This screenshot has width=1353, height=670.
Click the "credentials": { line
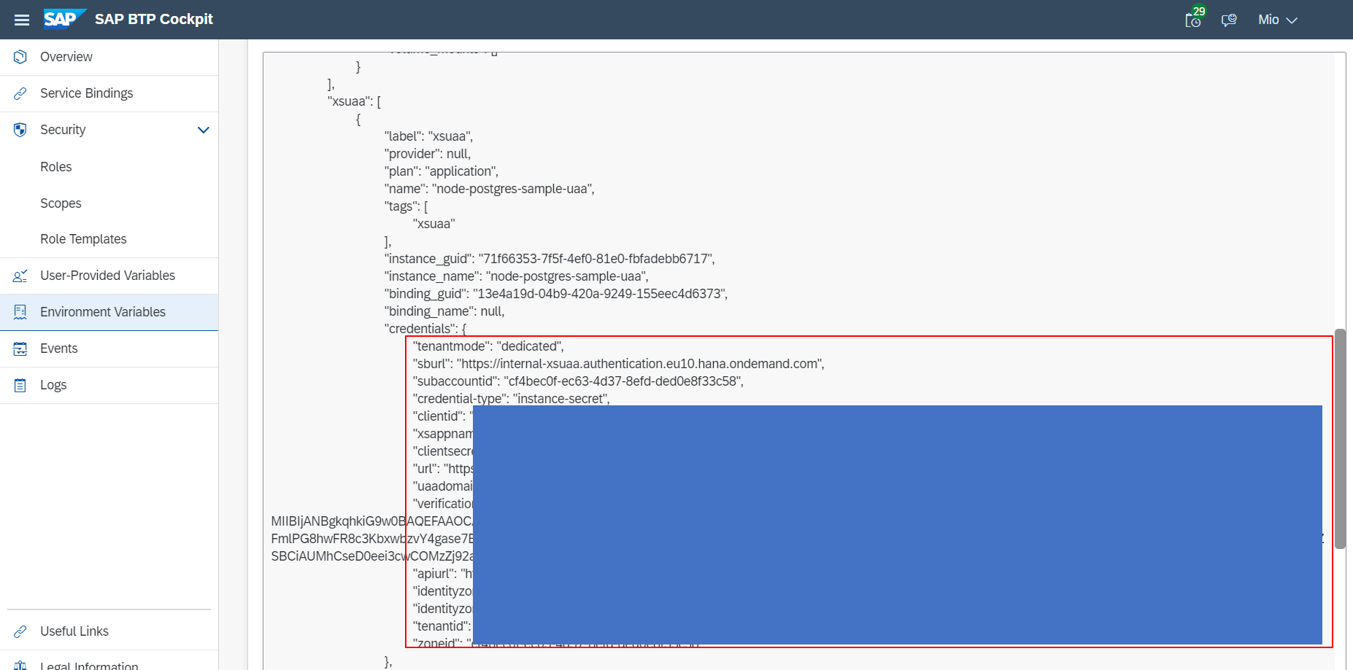425,329
